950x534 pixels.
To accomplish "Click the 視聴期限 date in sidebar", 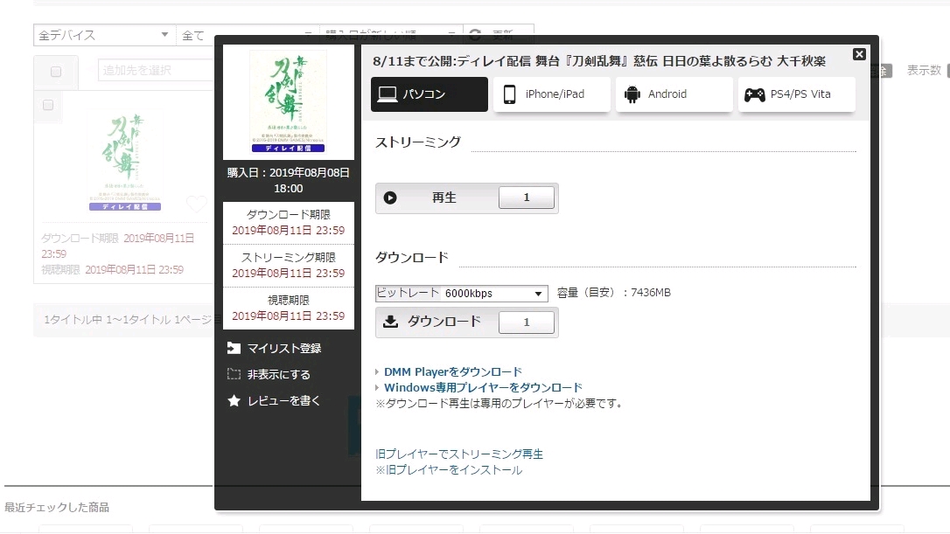I will (289, 316).
